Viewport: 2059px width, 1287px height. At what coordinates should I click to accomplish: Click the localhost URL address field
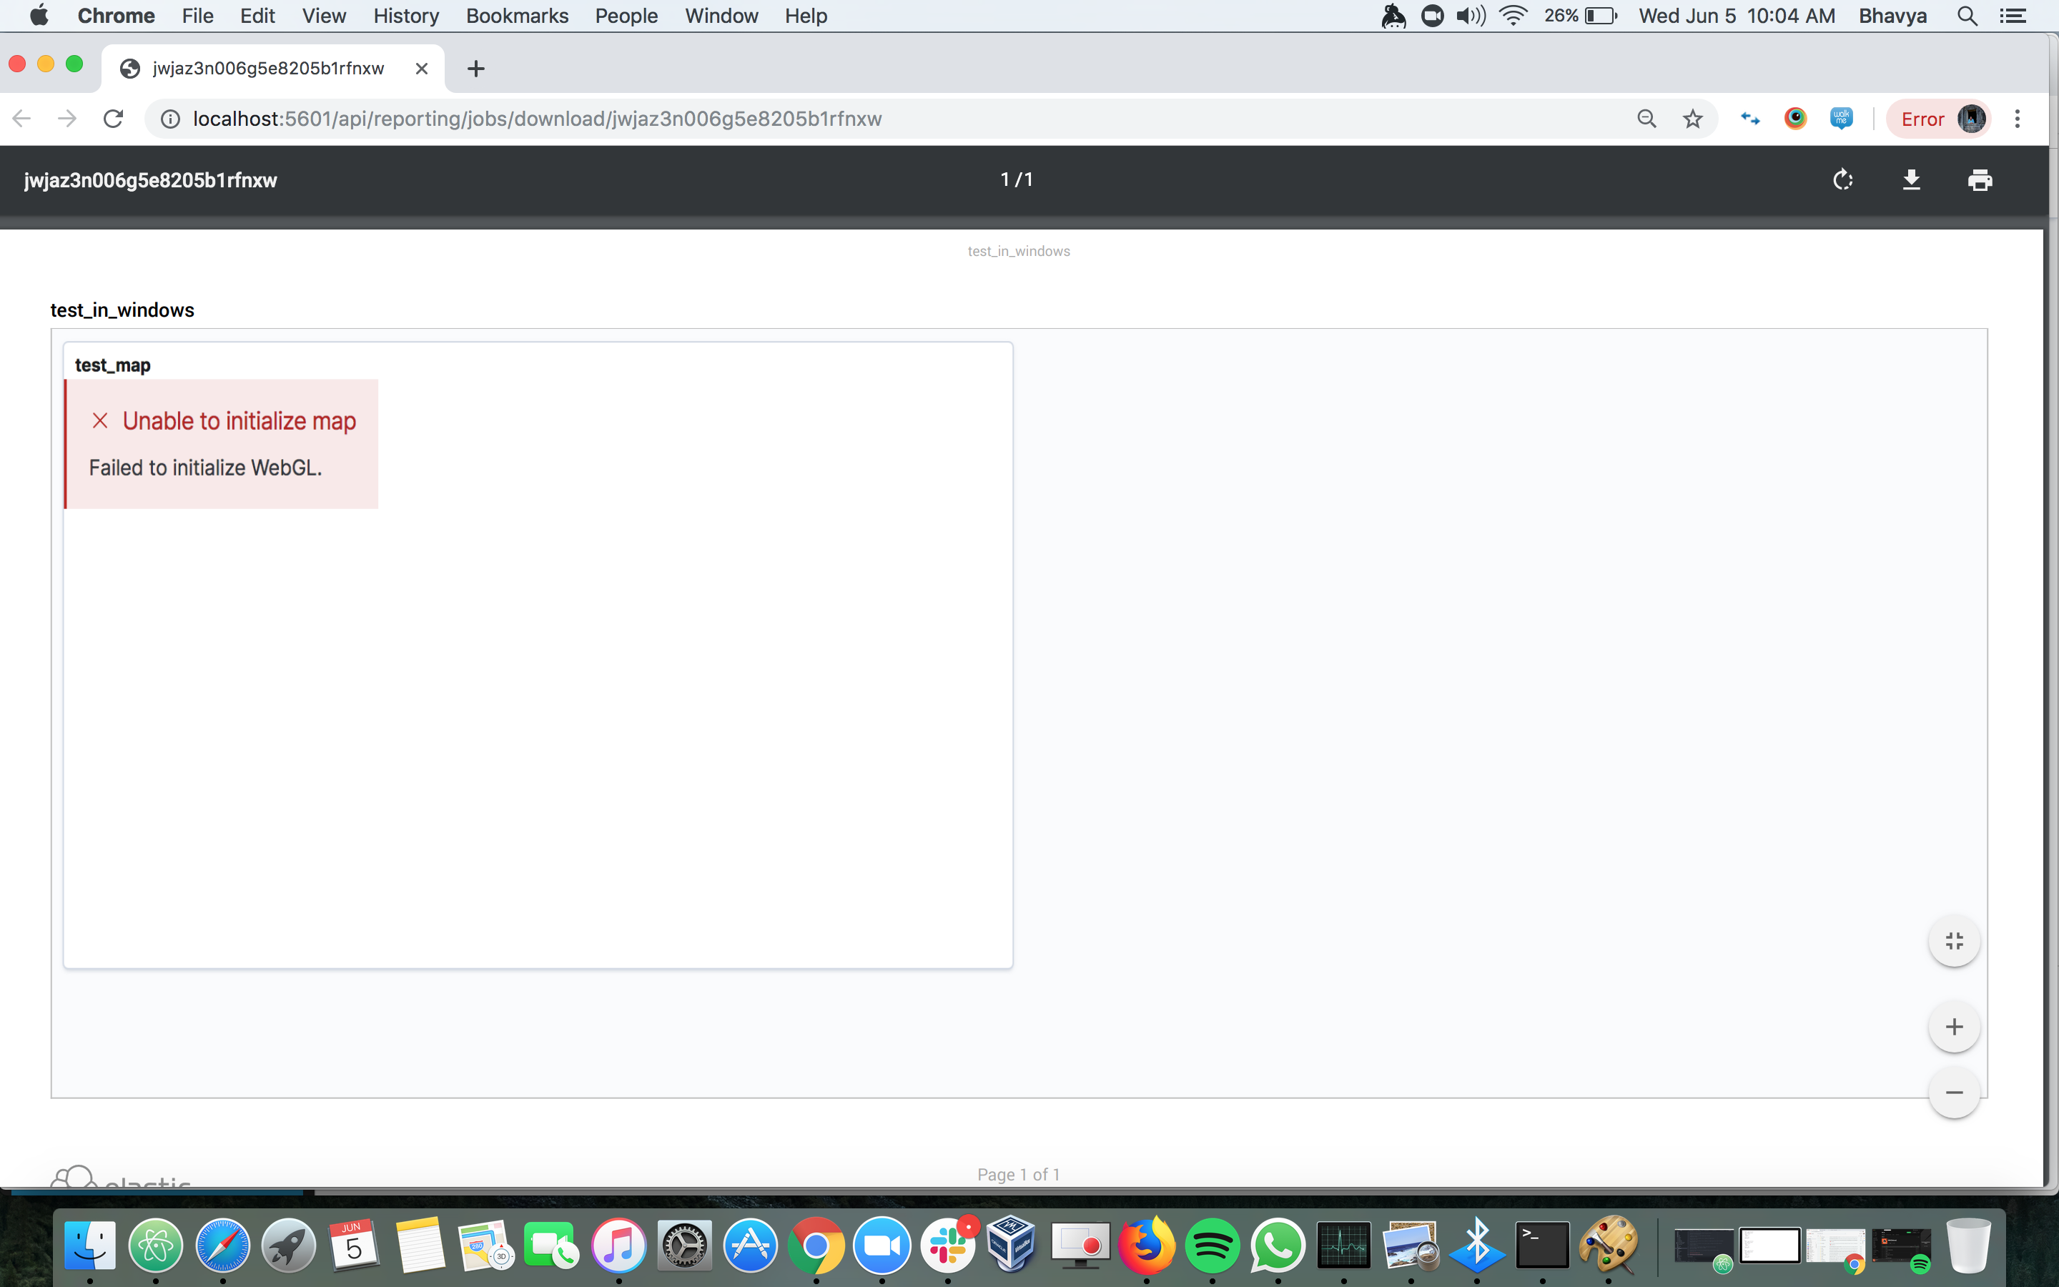pyautogui.click(x=536, y=119)
